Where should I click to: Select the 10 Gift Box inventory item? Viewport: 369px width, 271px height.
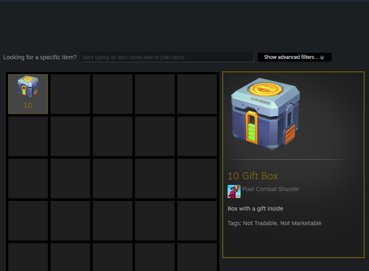28,94
